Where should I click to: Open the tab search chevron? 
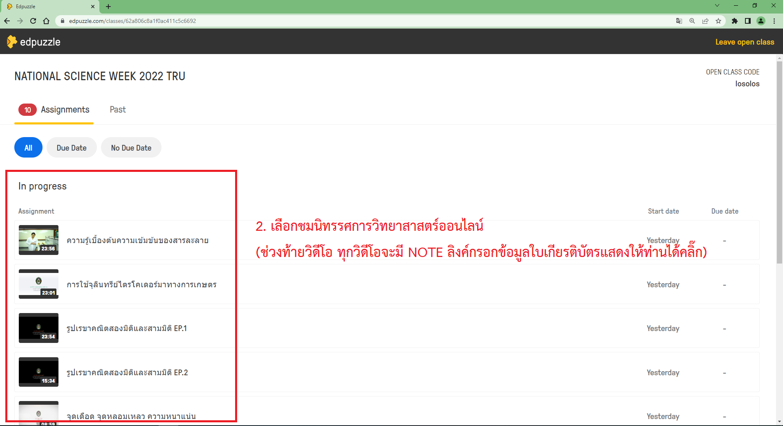[717, 6]
